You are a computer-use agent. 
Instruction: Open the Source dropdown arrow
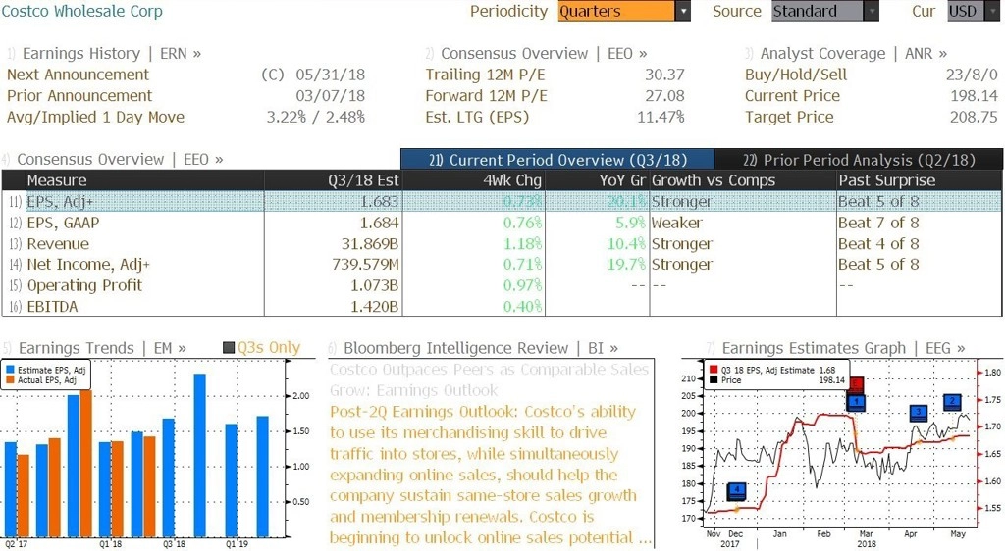point(872,11)
